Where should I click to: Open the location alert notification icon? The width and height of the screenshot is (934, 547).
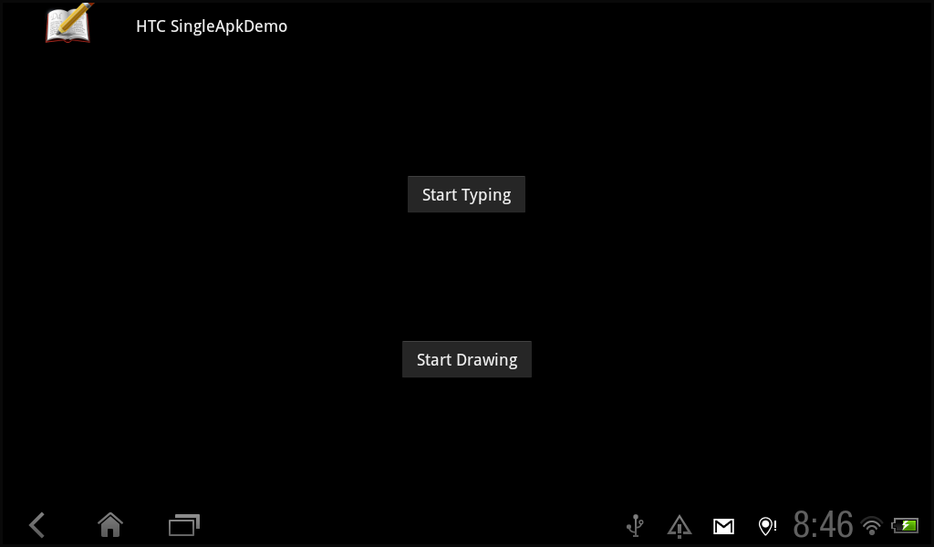767,525
